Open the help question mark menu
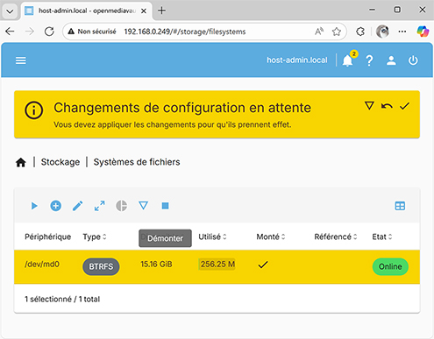The width and height of the screenshot is (434, 339). tap(369, 60)
